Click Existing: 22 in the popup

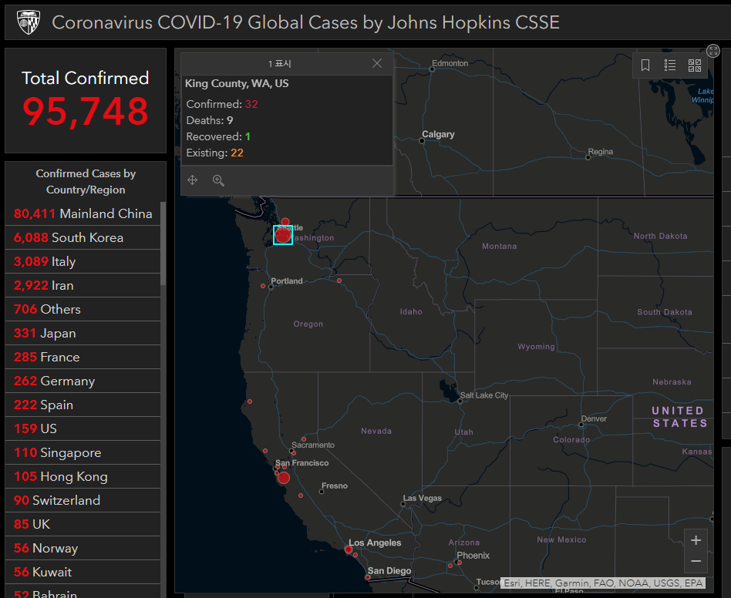214,153
